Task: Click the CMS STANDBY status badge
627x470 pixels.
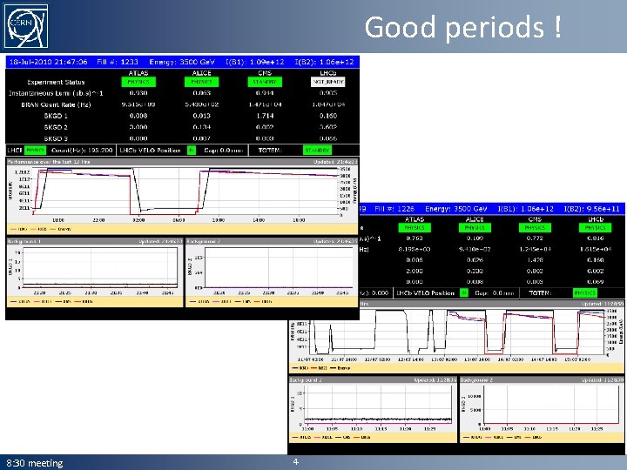Action: (265, 82)
